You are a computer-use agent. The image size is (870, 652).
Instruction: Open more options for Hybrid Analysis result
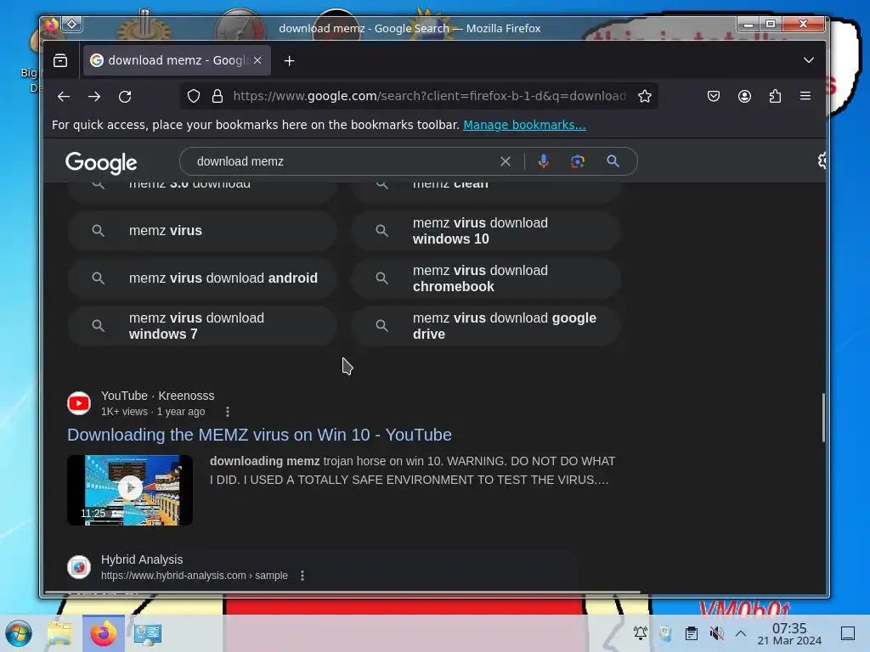(302, 576)
